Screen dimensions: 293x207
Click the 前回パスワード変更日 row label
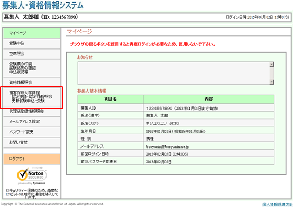click(x=99, y=162)
